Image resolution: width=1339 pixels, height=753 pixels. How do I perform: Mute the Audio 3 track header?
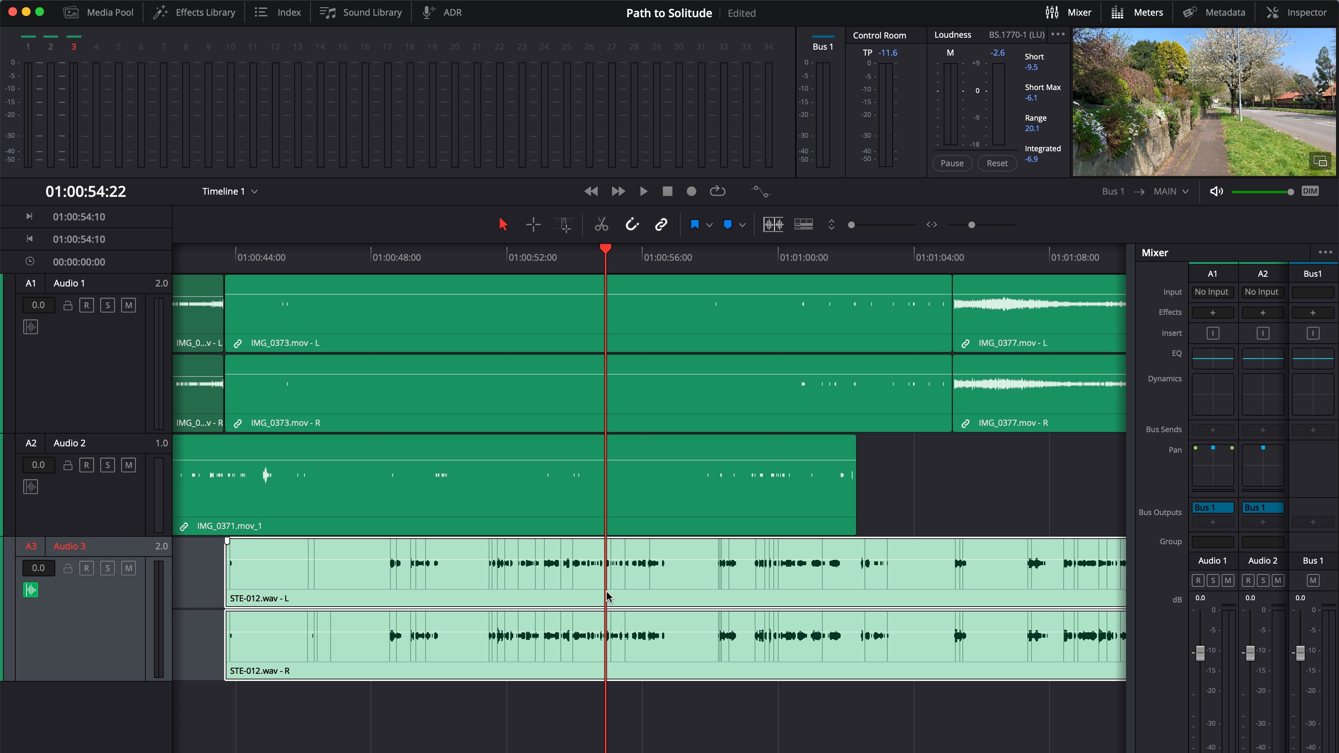[x=129, y=568]
